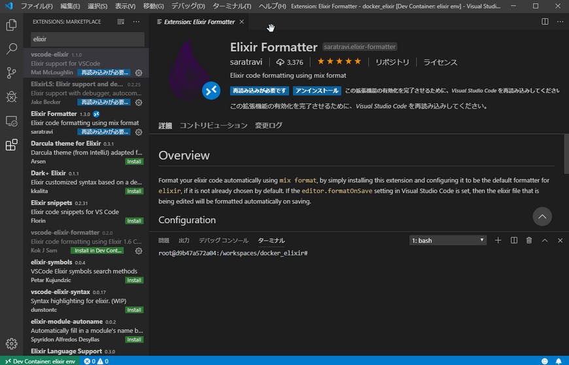Switch to the 問題 panel tab
The height and width of the screenshot is (365, 569).
[164, 240]
